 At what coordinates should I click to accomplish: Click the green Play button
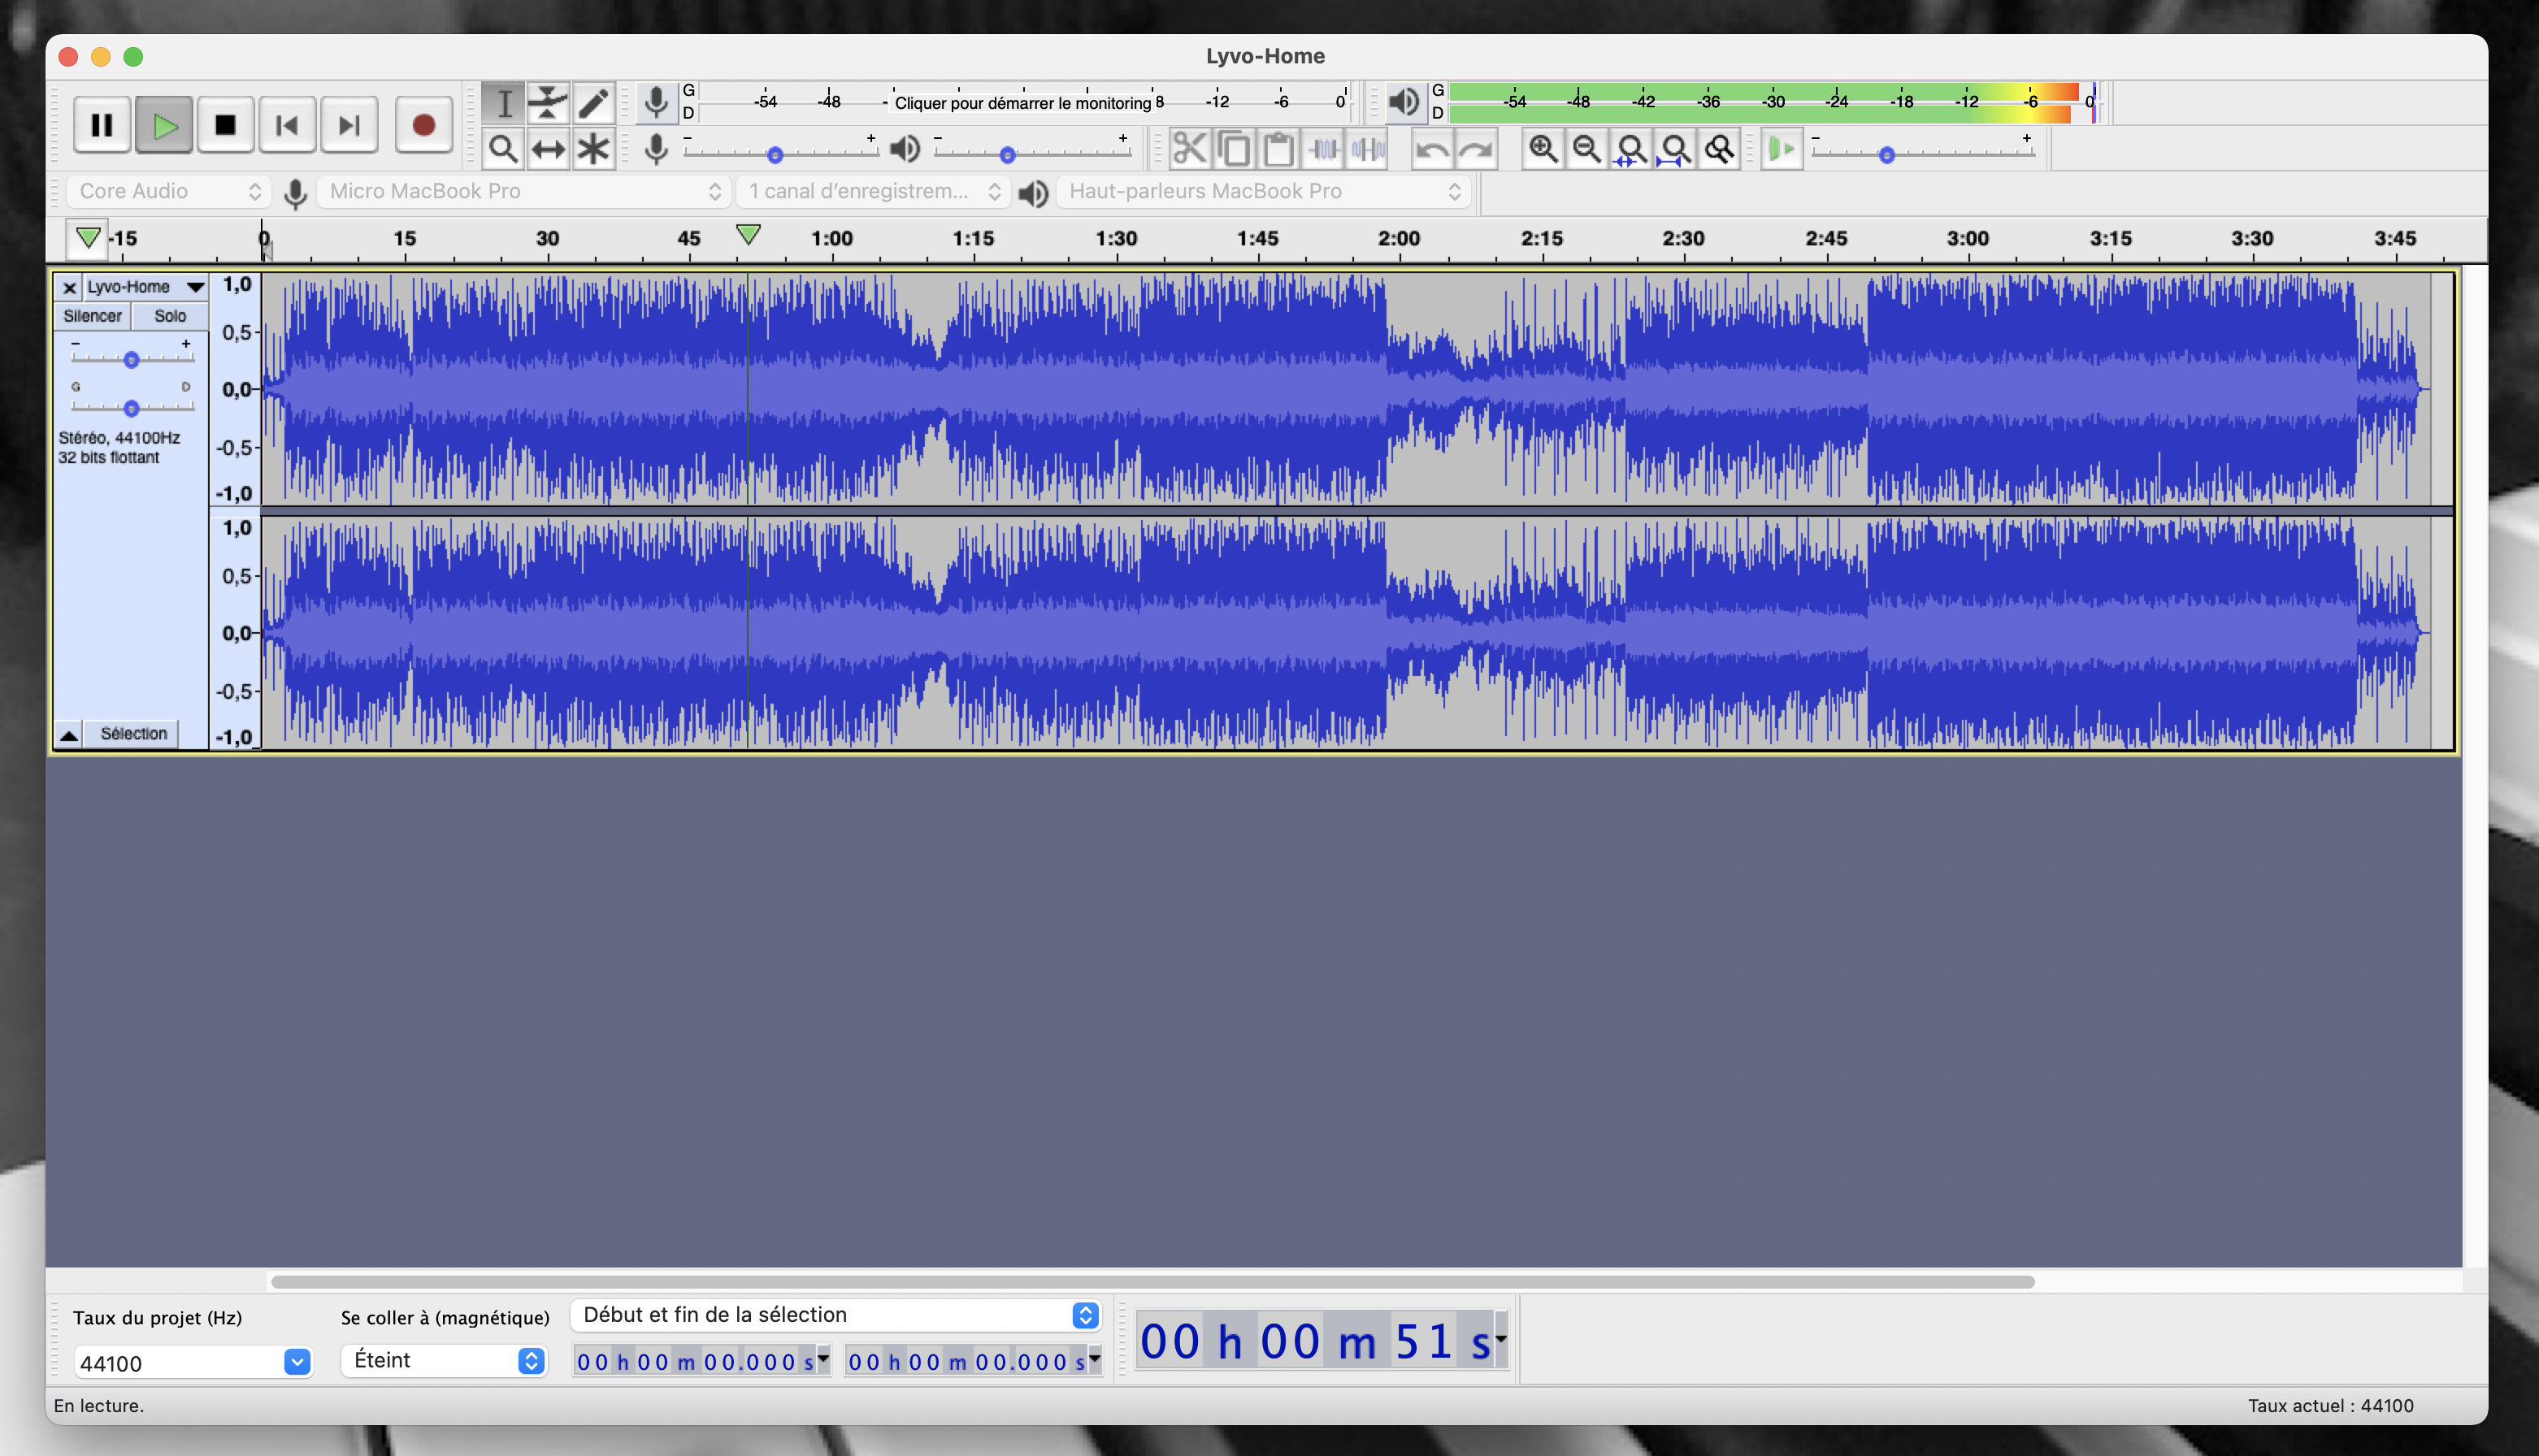164,125
